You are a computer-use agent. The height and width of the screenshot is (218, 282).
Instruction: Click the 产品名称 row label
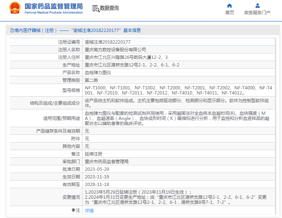click(71, 73)
